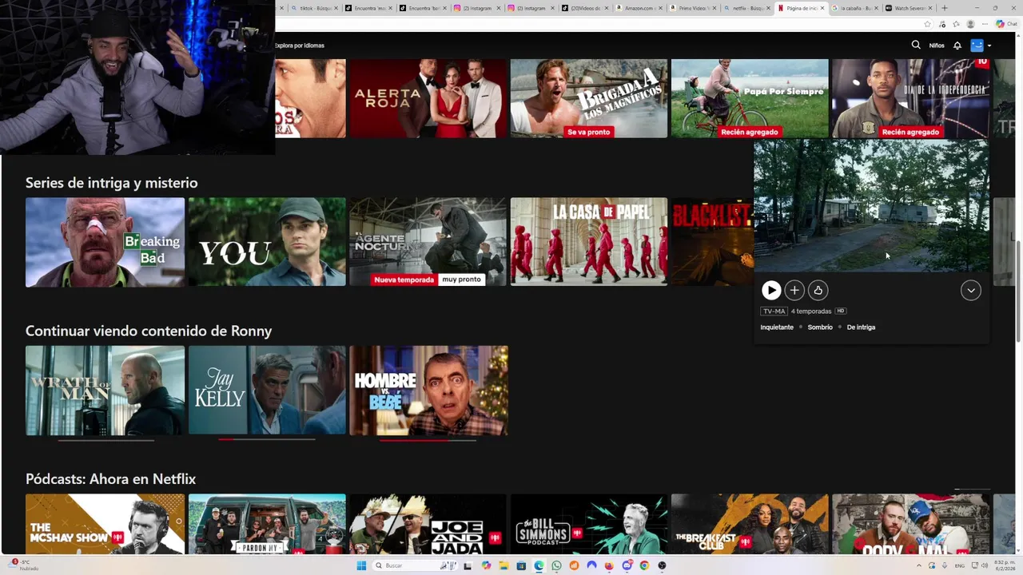Image resolution: width=1023 pixels, height=575 pixels.
Task: Click the blue profile avatar icon
Action: pyautogui.click(x=977, y=46)
